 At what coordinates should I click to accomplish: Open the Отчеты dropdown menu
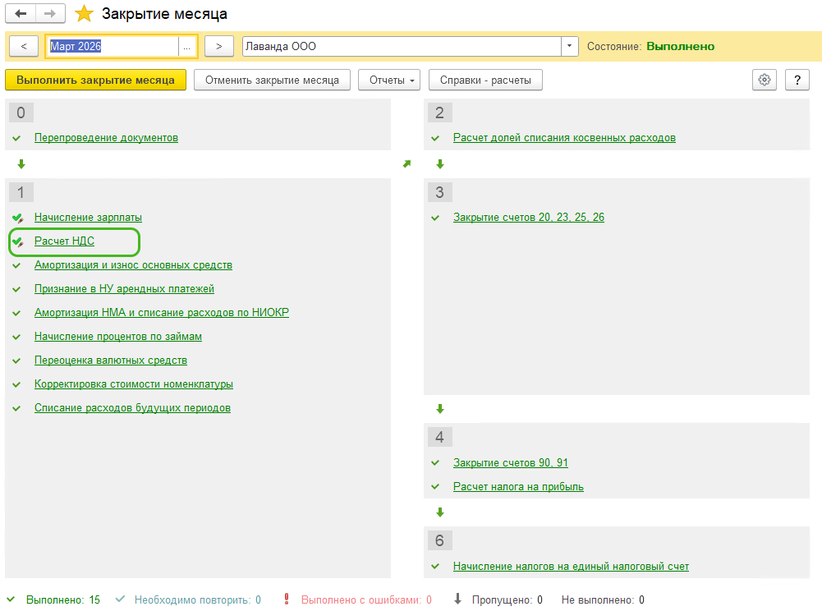[389, 80]
